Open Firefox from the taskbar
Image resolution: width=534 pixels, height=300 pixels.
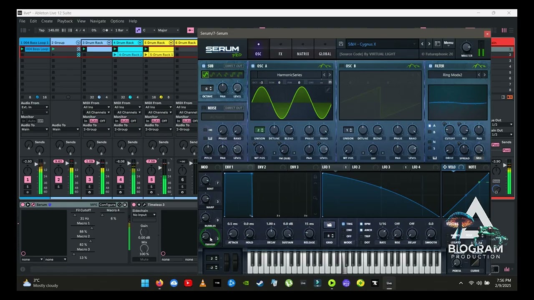point(159,283)
